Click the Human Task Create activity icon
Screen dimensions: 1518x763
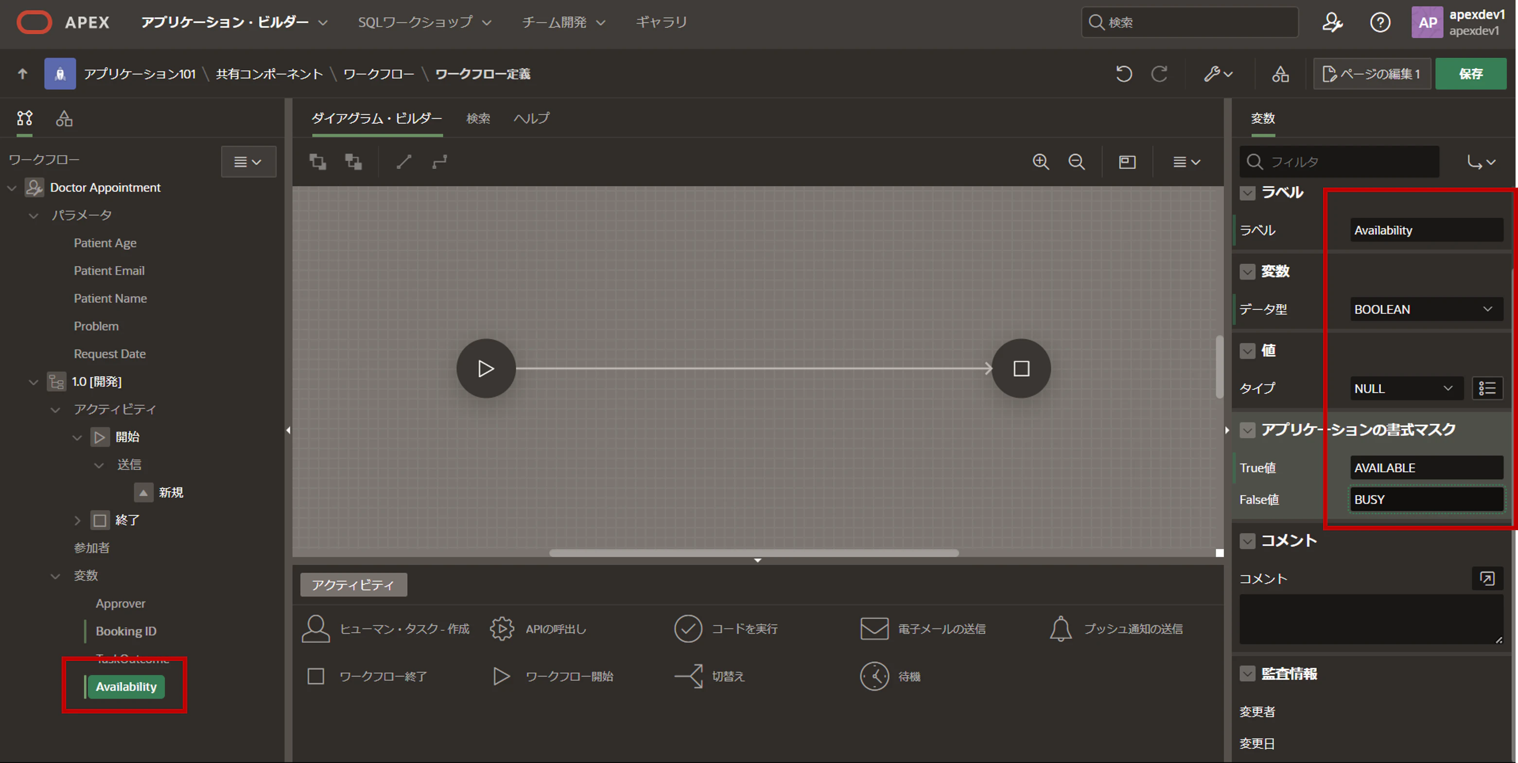click(x=316, y=629)
